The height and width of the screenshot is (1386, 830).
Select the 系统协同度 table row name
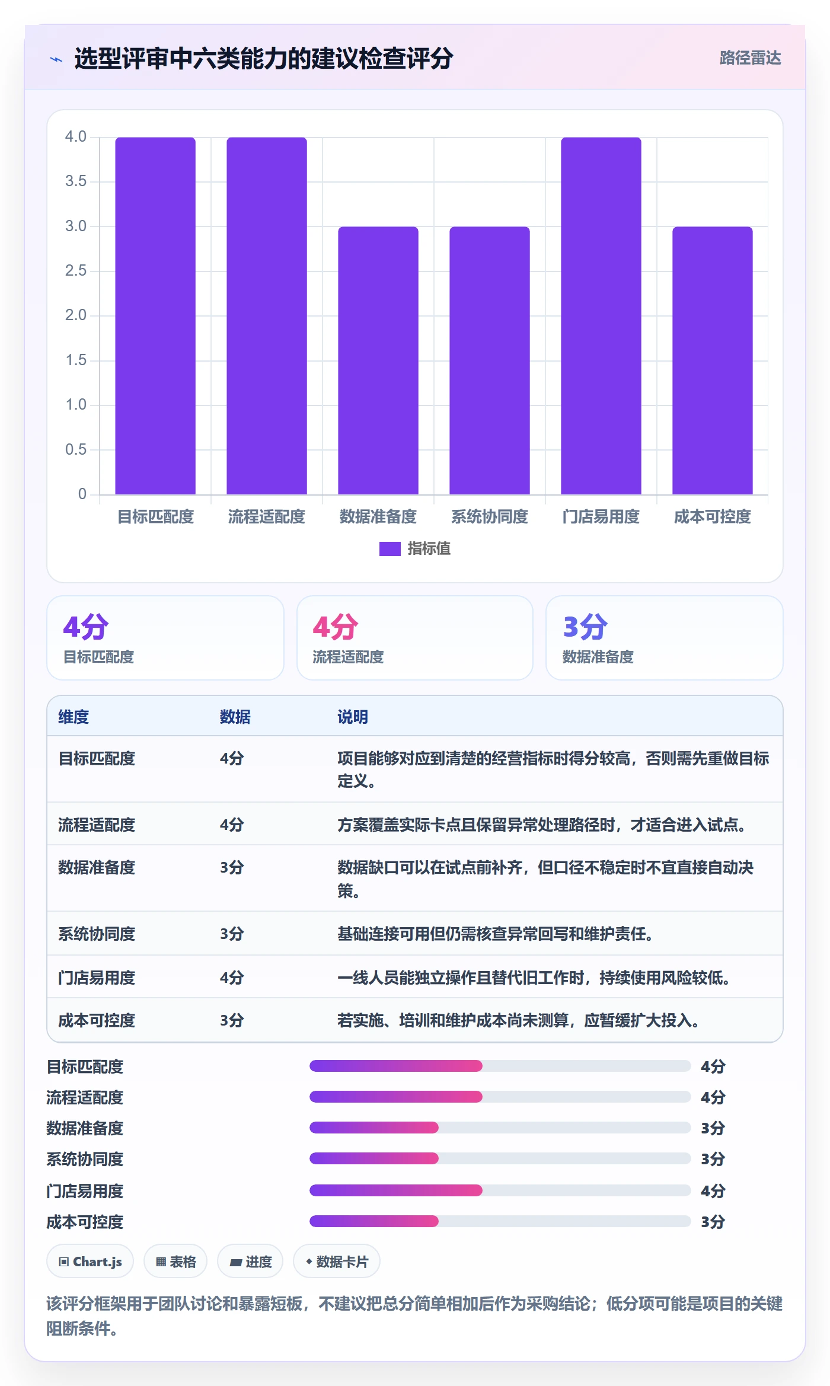(97, 934)
